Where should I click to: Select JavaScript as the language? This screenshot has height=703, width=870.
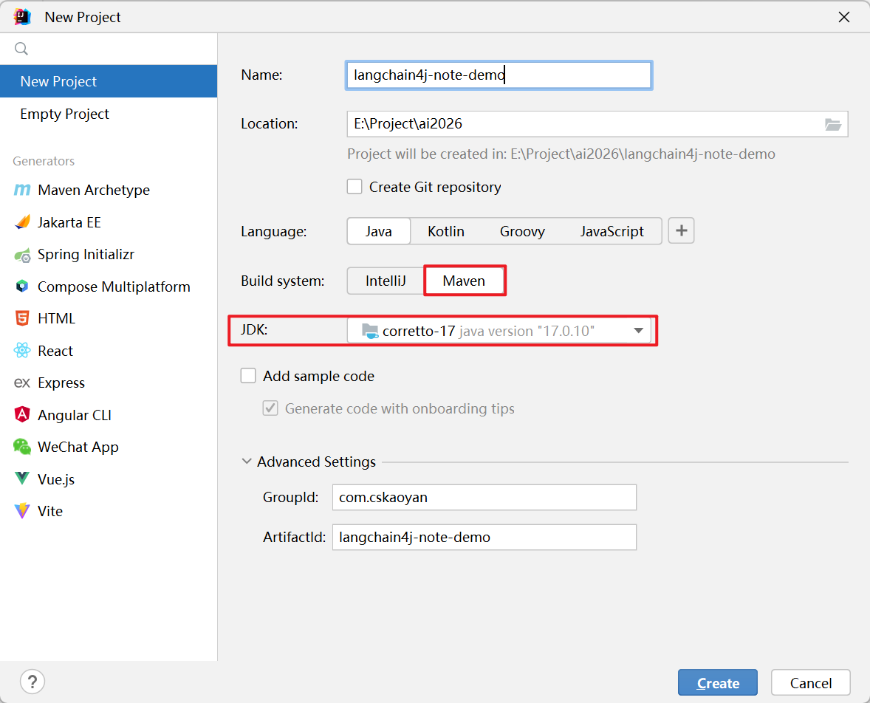point(612,231)
